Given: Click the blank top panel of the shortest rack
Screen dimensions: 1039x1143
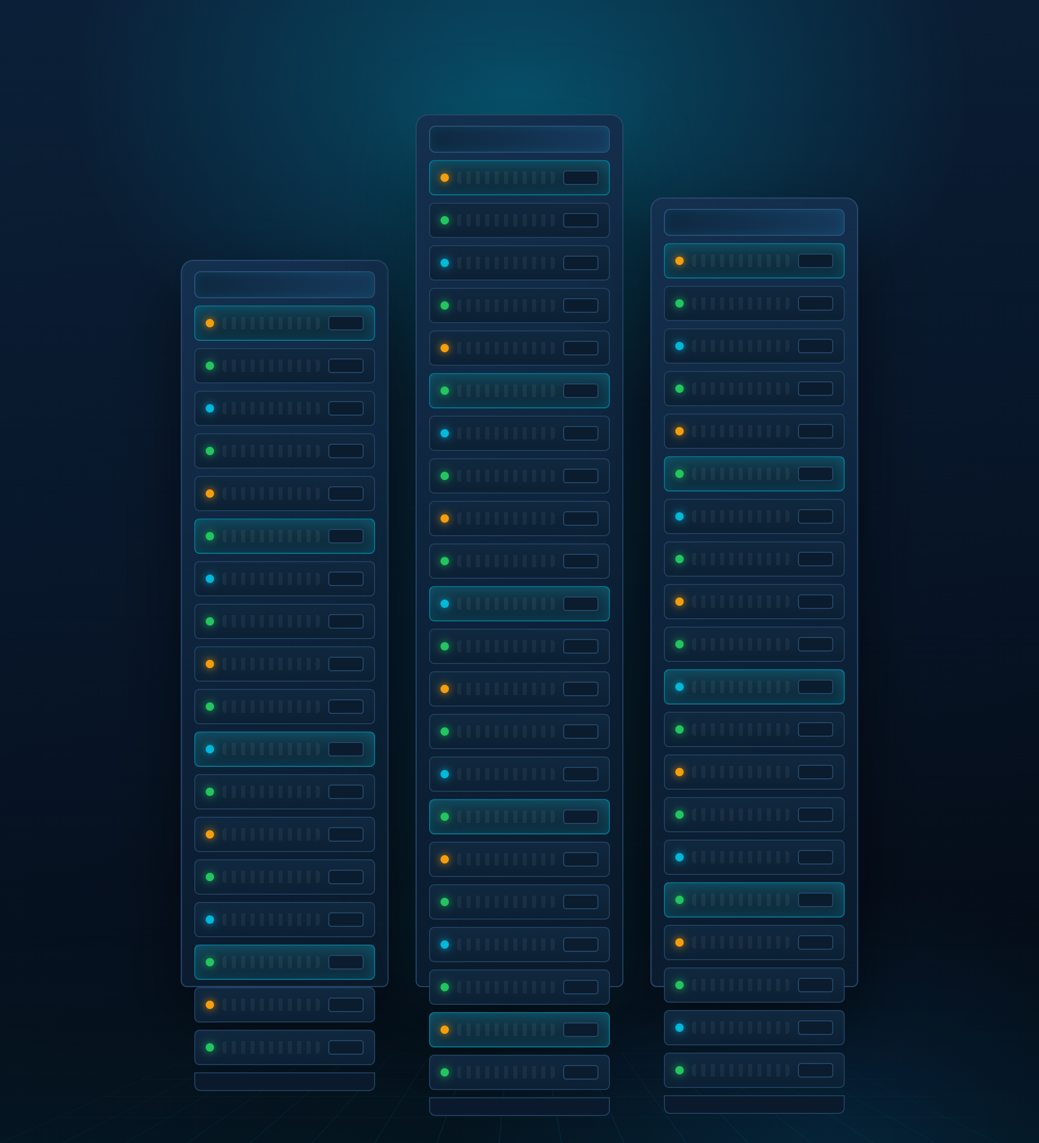Looking at the screenshot, I should click(285, 285).
